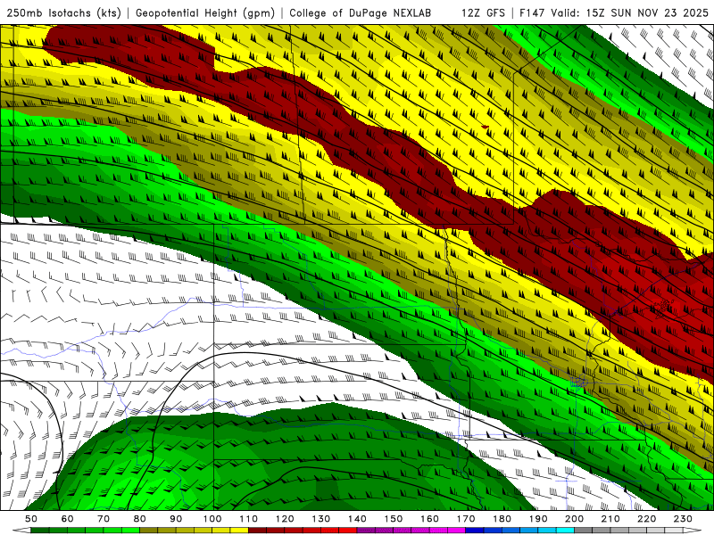Click 'Valid: 15Z SUN NOV 23 2025' text
714x535 pixels.
(x=630, y=13)
